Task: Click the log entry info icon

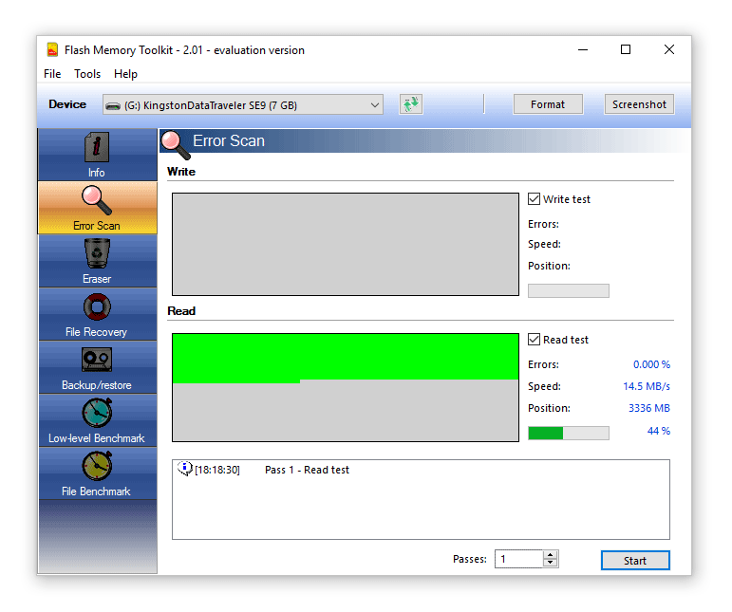Action: pyautogui.click(x=185, y=469)
